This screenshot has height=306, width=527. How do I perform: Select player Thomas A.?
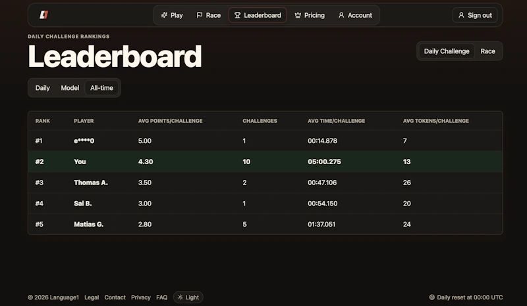[x=91, y=183]
